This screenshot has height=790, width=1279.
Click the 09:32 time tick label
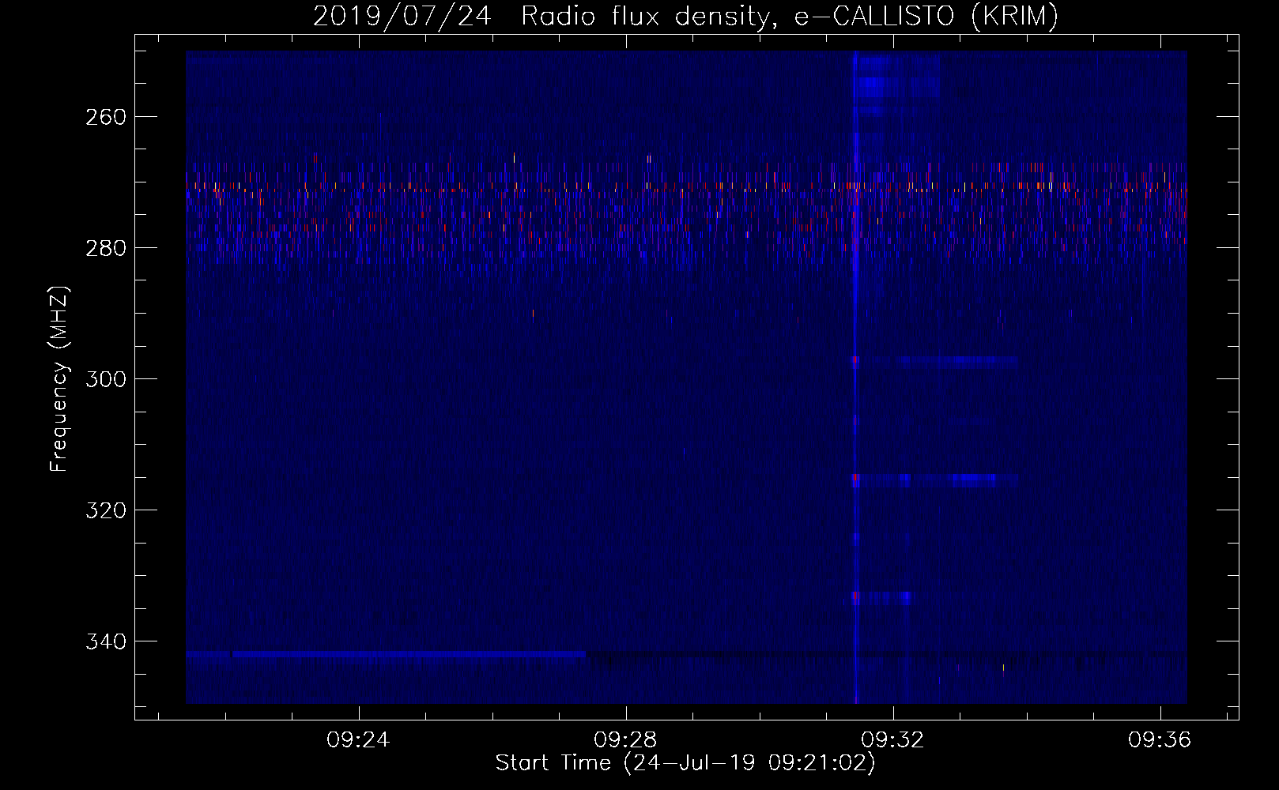[x=892, y=740]
